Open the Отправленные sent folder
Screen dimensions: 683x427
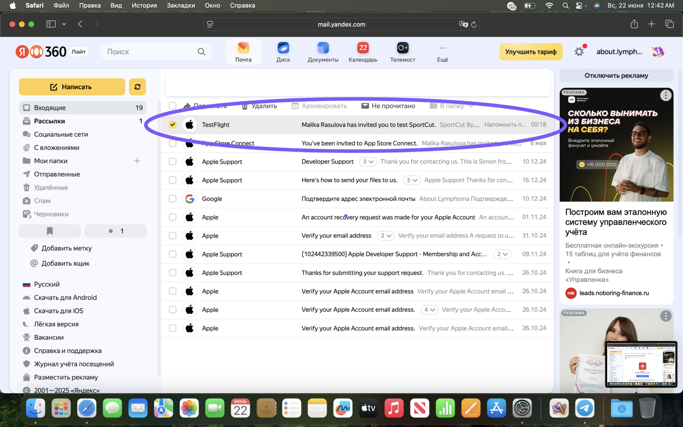83,174
